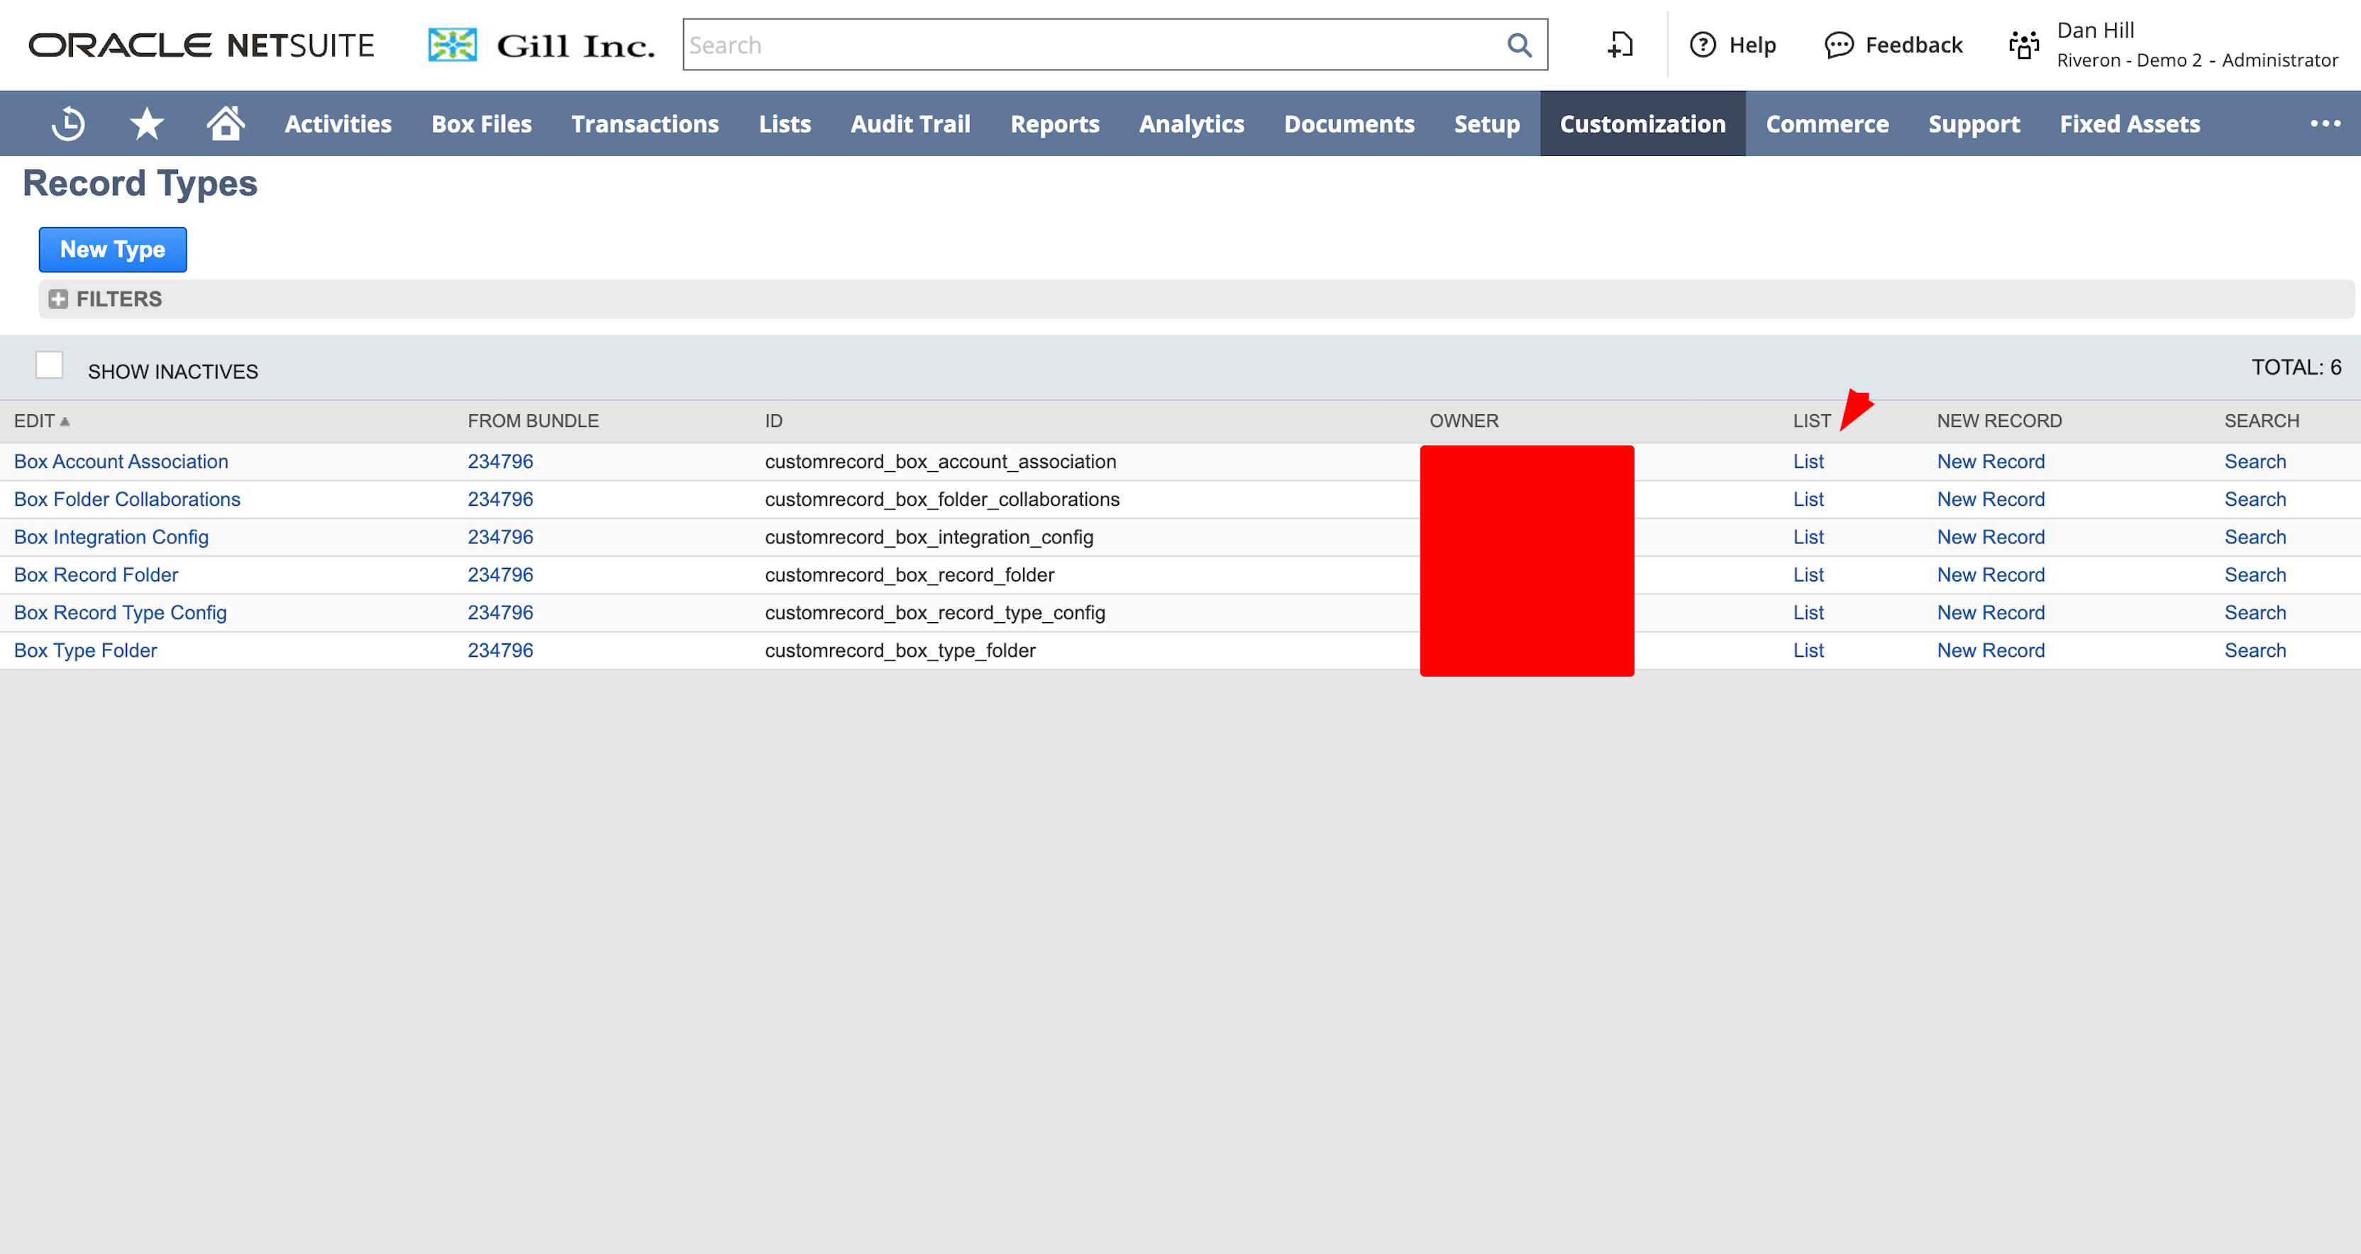Open the Box Integration Config record type
The image size is (2361, 1254).
(111, 537)
